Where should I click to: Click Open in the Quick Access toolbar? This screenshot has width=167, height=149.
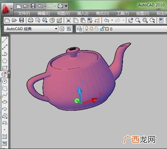[26, 6]
